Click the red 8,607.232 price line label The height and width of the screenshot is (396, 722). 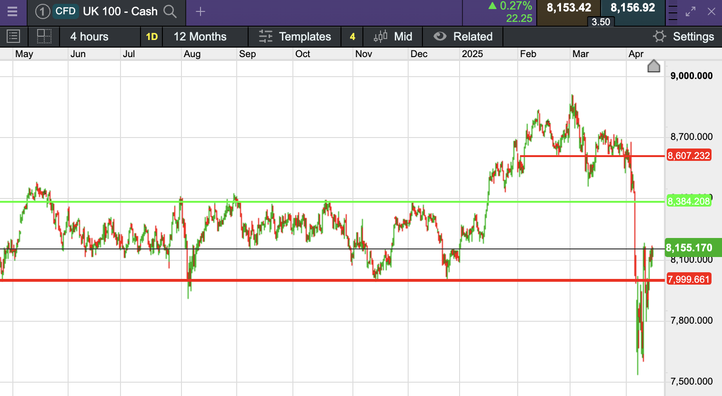(689, 156)
